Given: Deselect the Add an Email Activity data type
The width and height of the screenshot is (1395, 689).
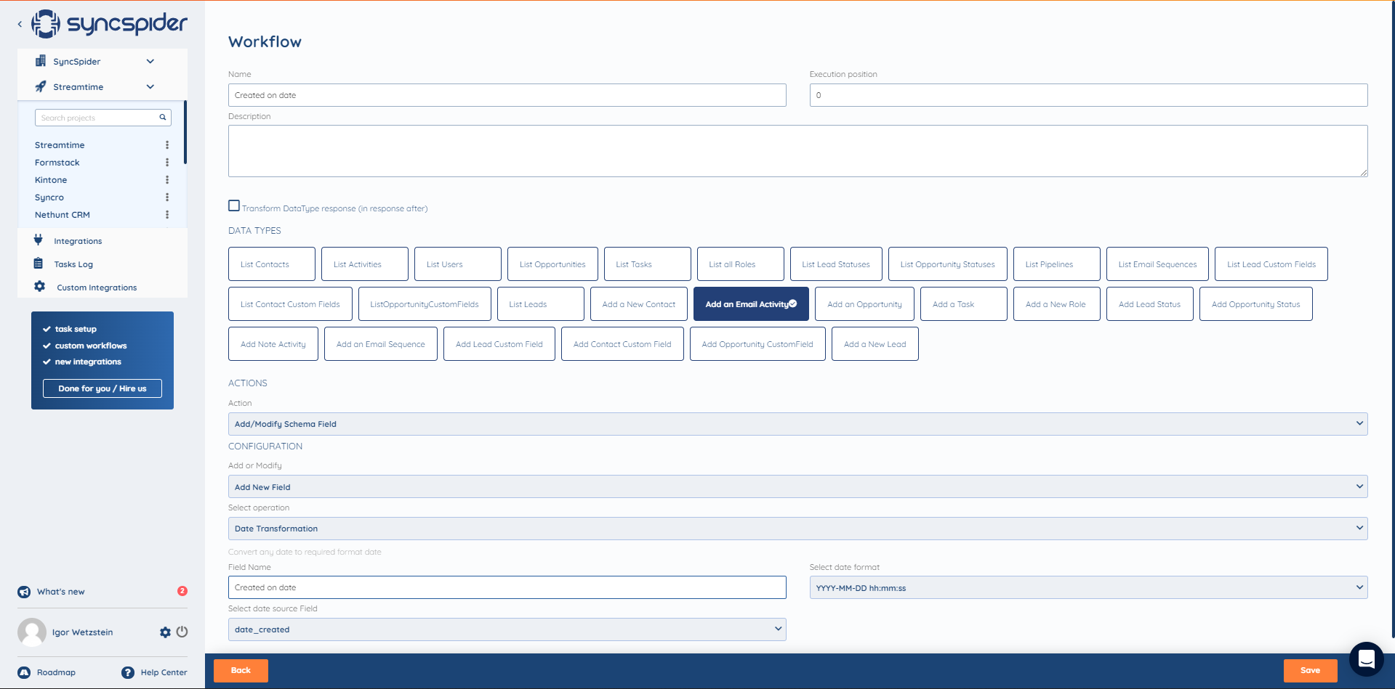Looking at the screenshot, I should coord(751,304).
